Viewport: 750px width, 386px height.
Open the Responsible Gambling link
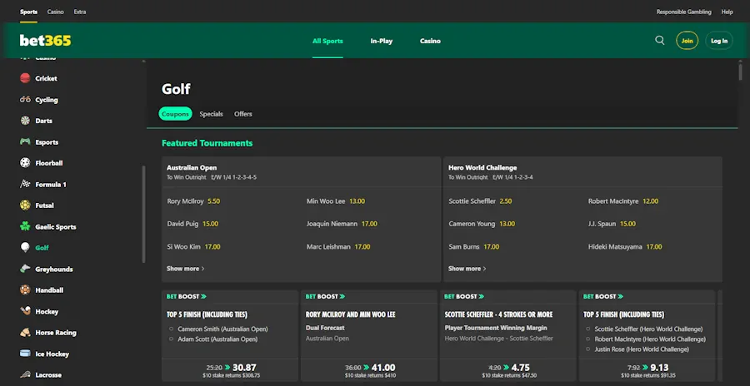coord(683,12)
